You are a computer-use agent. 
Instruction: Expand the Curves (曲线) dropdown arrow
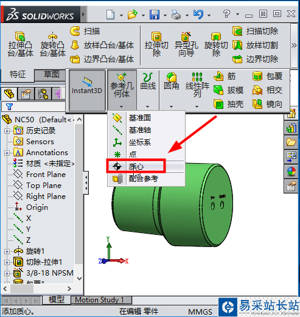coord(147,106)
